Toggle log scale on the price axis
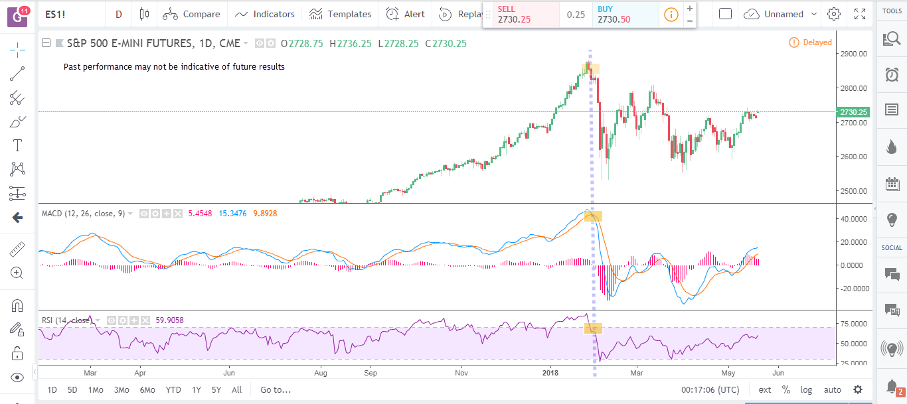This screenshot has height=404, width=907. [x=806, y=390]
